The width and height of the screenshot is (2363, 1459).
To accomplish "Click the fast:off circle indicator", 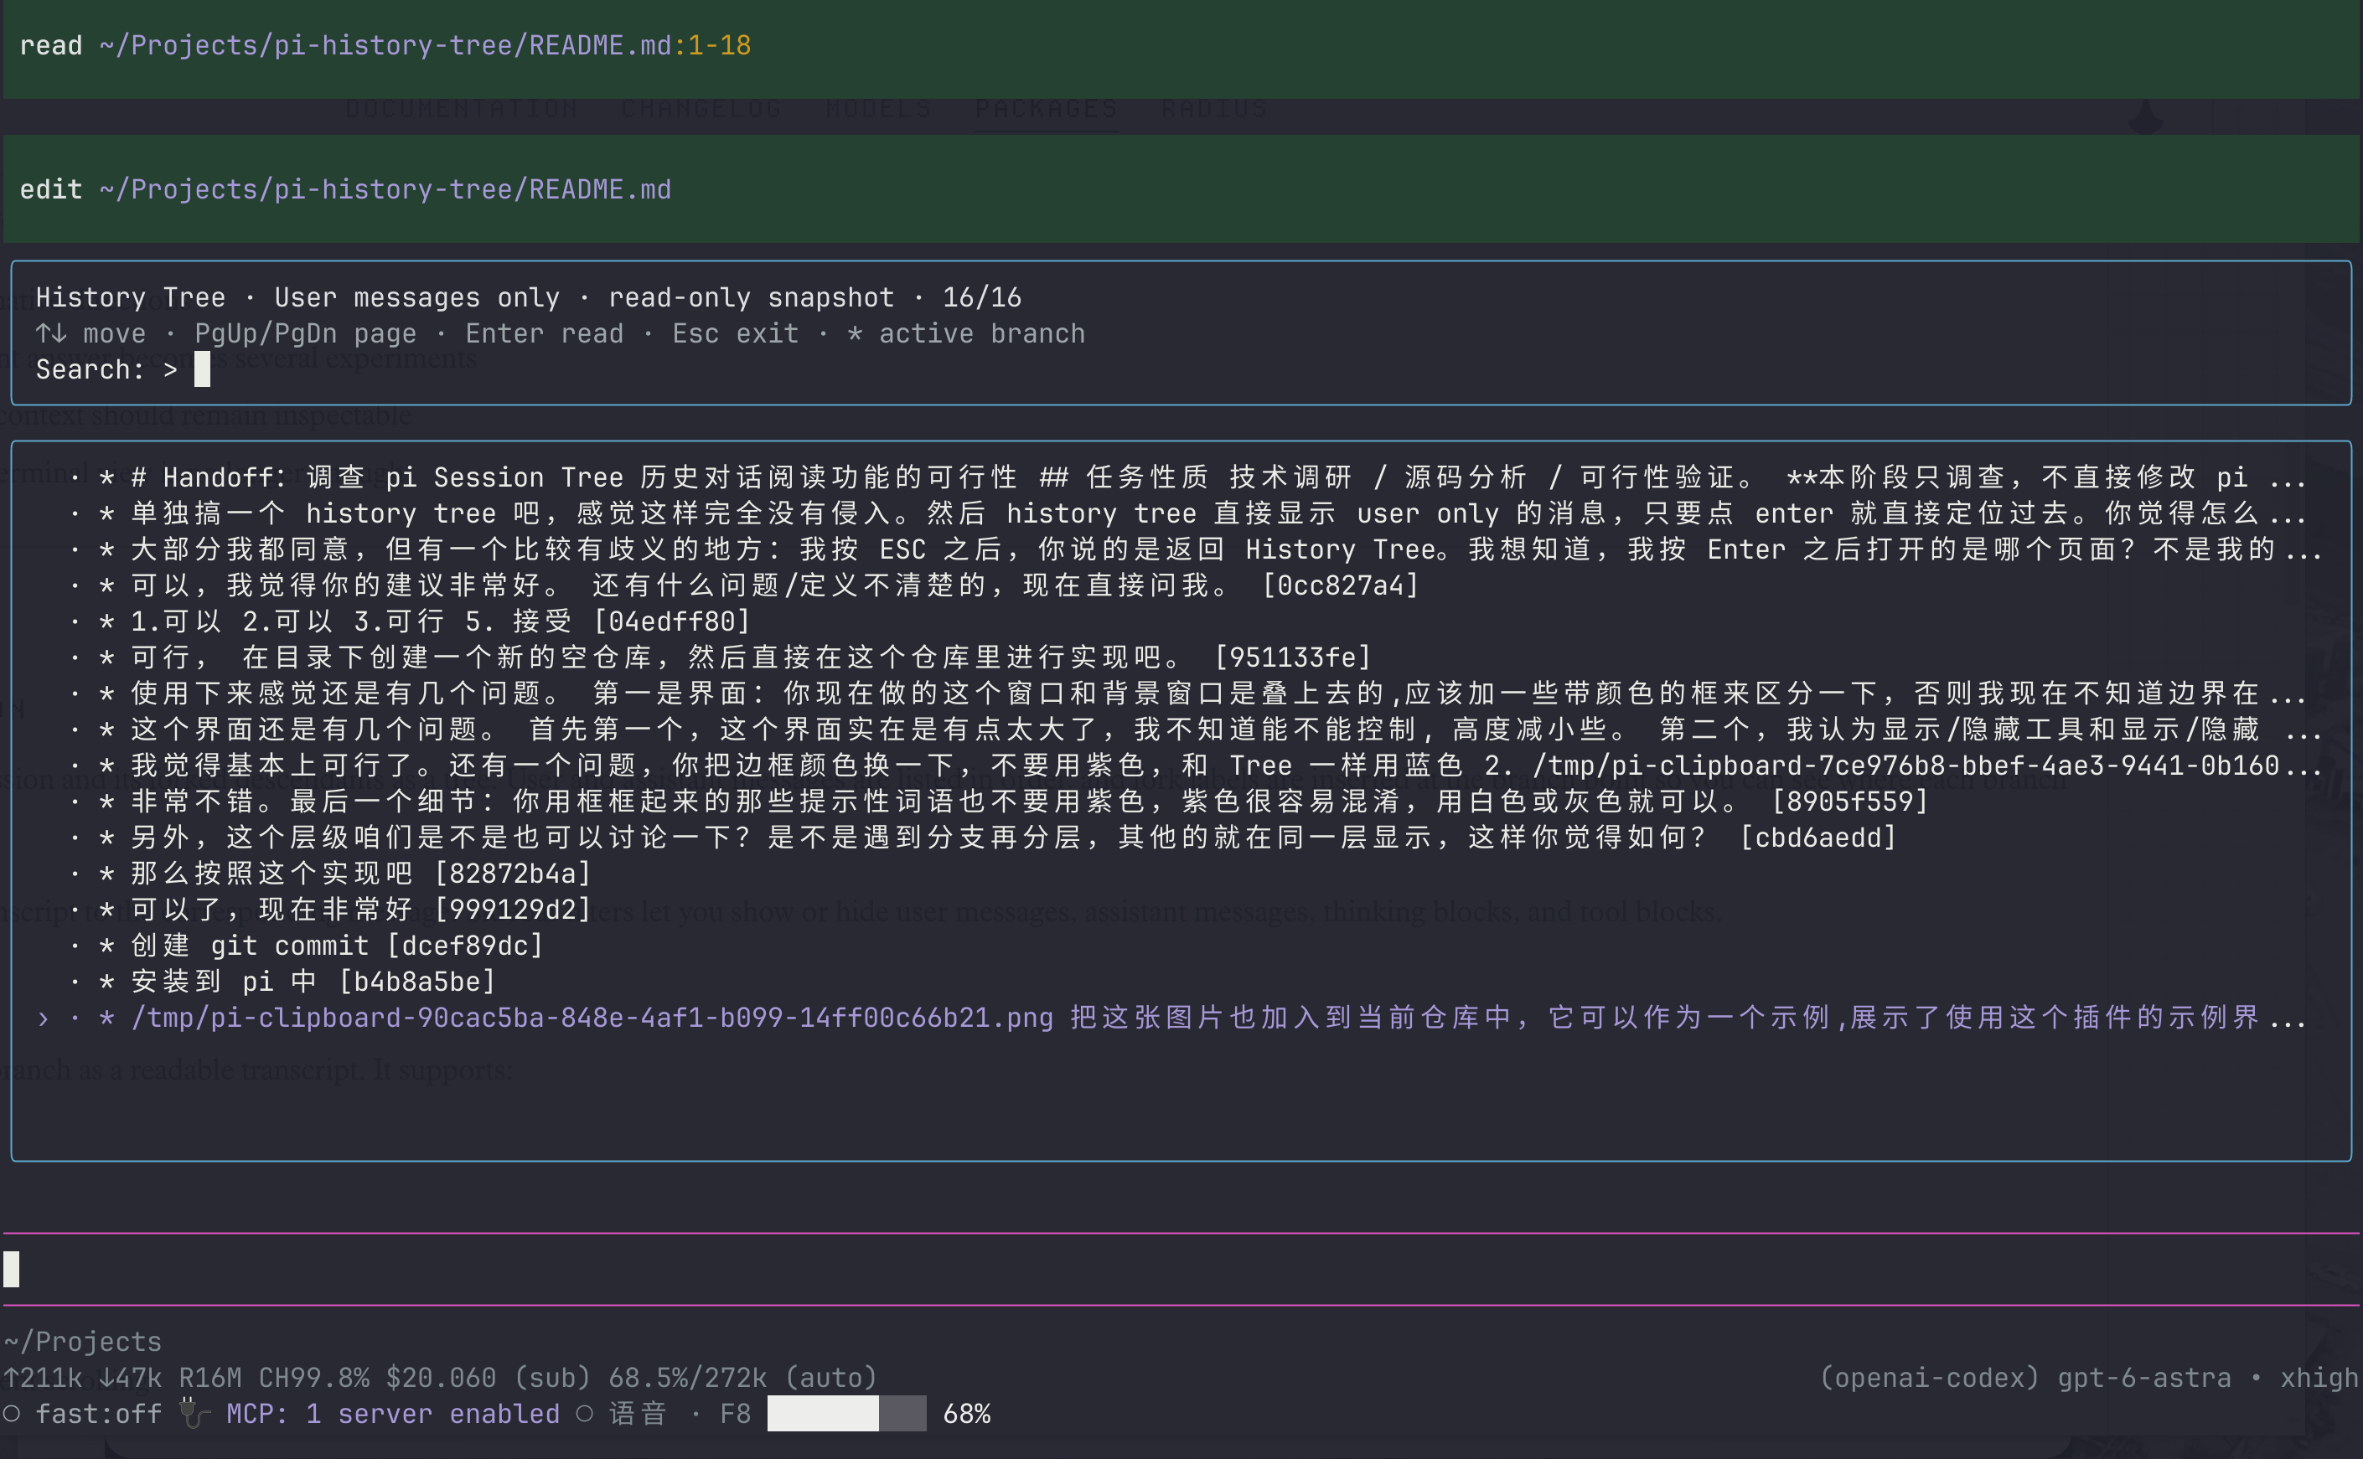I will (12, 1414).
